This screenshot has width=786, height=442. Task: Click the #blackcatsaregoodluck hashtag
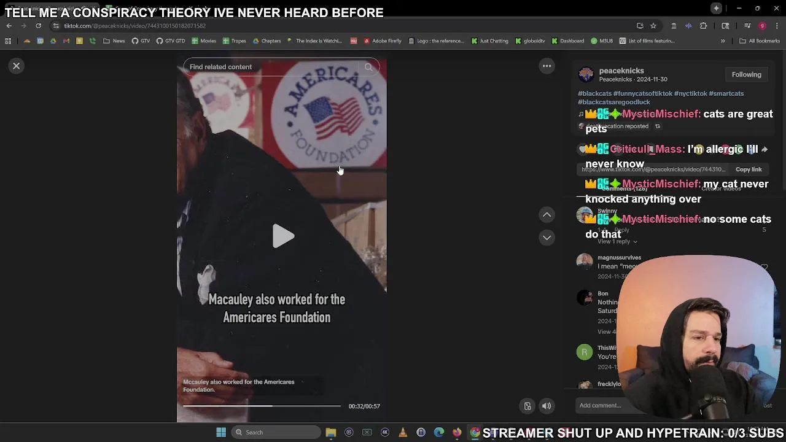(x=613, y=102)
